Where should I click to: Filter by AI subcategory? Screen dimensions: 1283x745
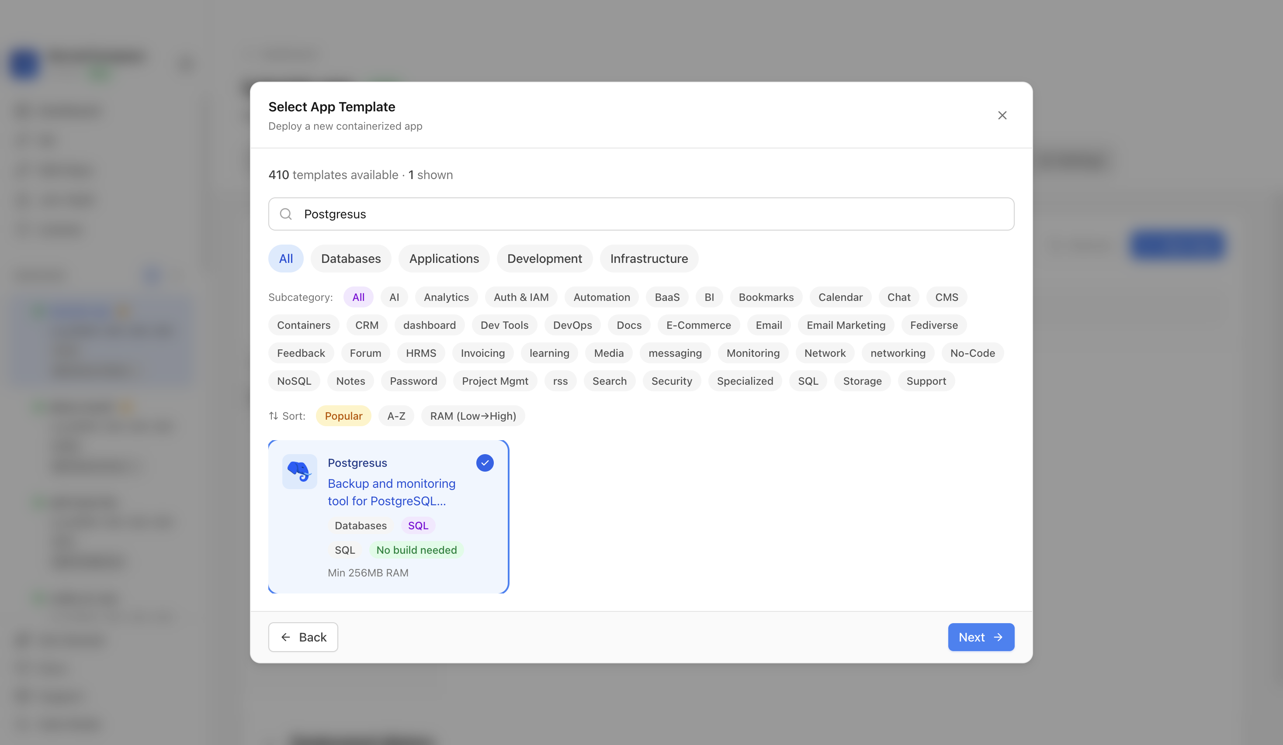394,297
